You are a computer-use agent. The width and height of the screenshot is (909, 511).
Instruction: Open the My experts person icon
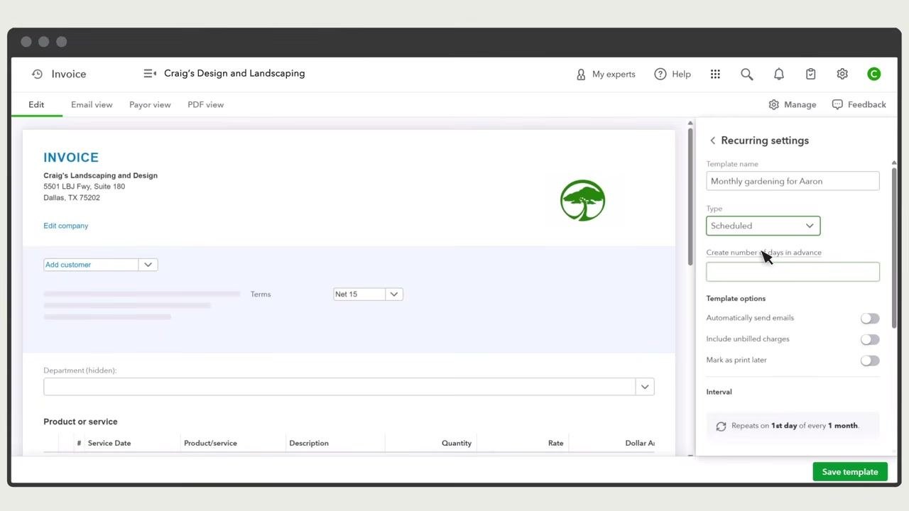click(x=581, y=74)
